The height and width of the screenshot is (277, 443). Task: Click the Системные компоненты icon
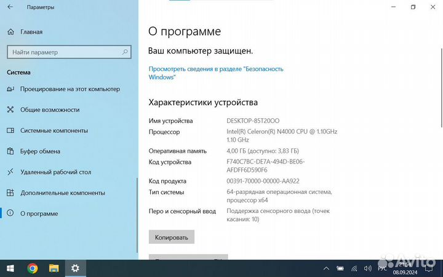(x=10, y=130)
